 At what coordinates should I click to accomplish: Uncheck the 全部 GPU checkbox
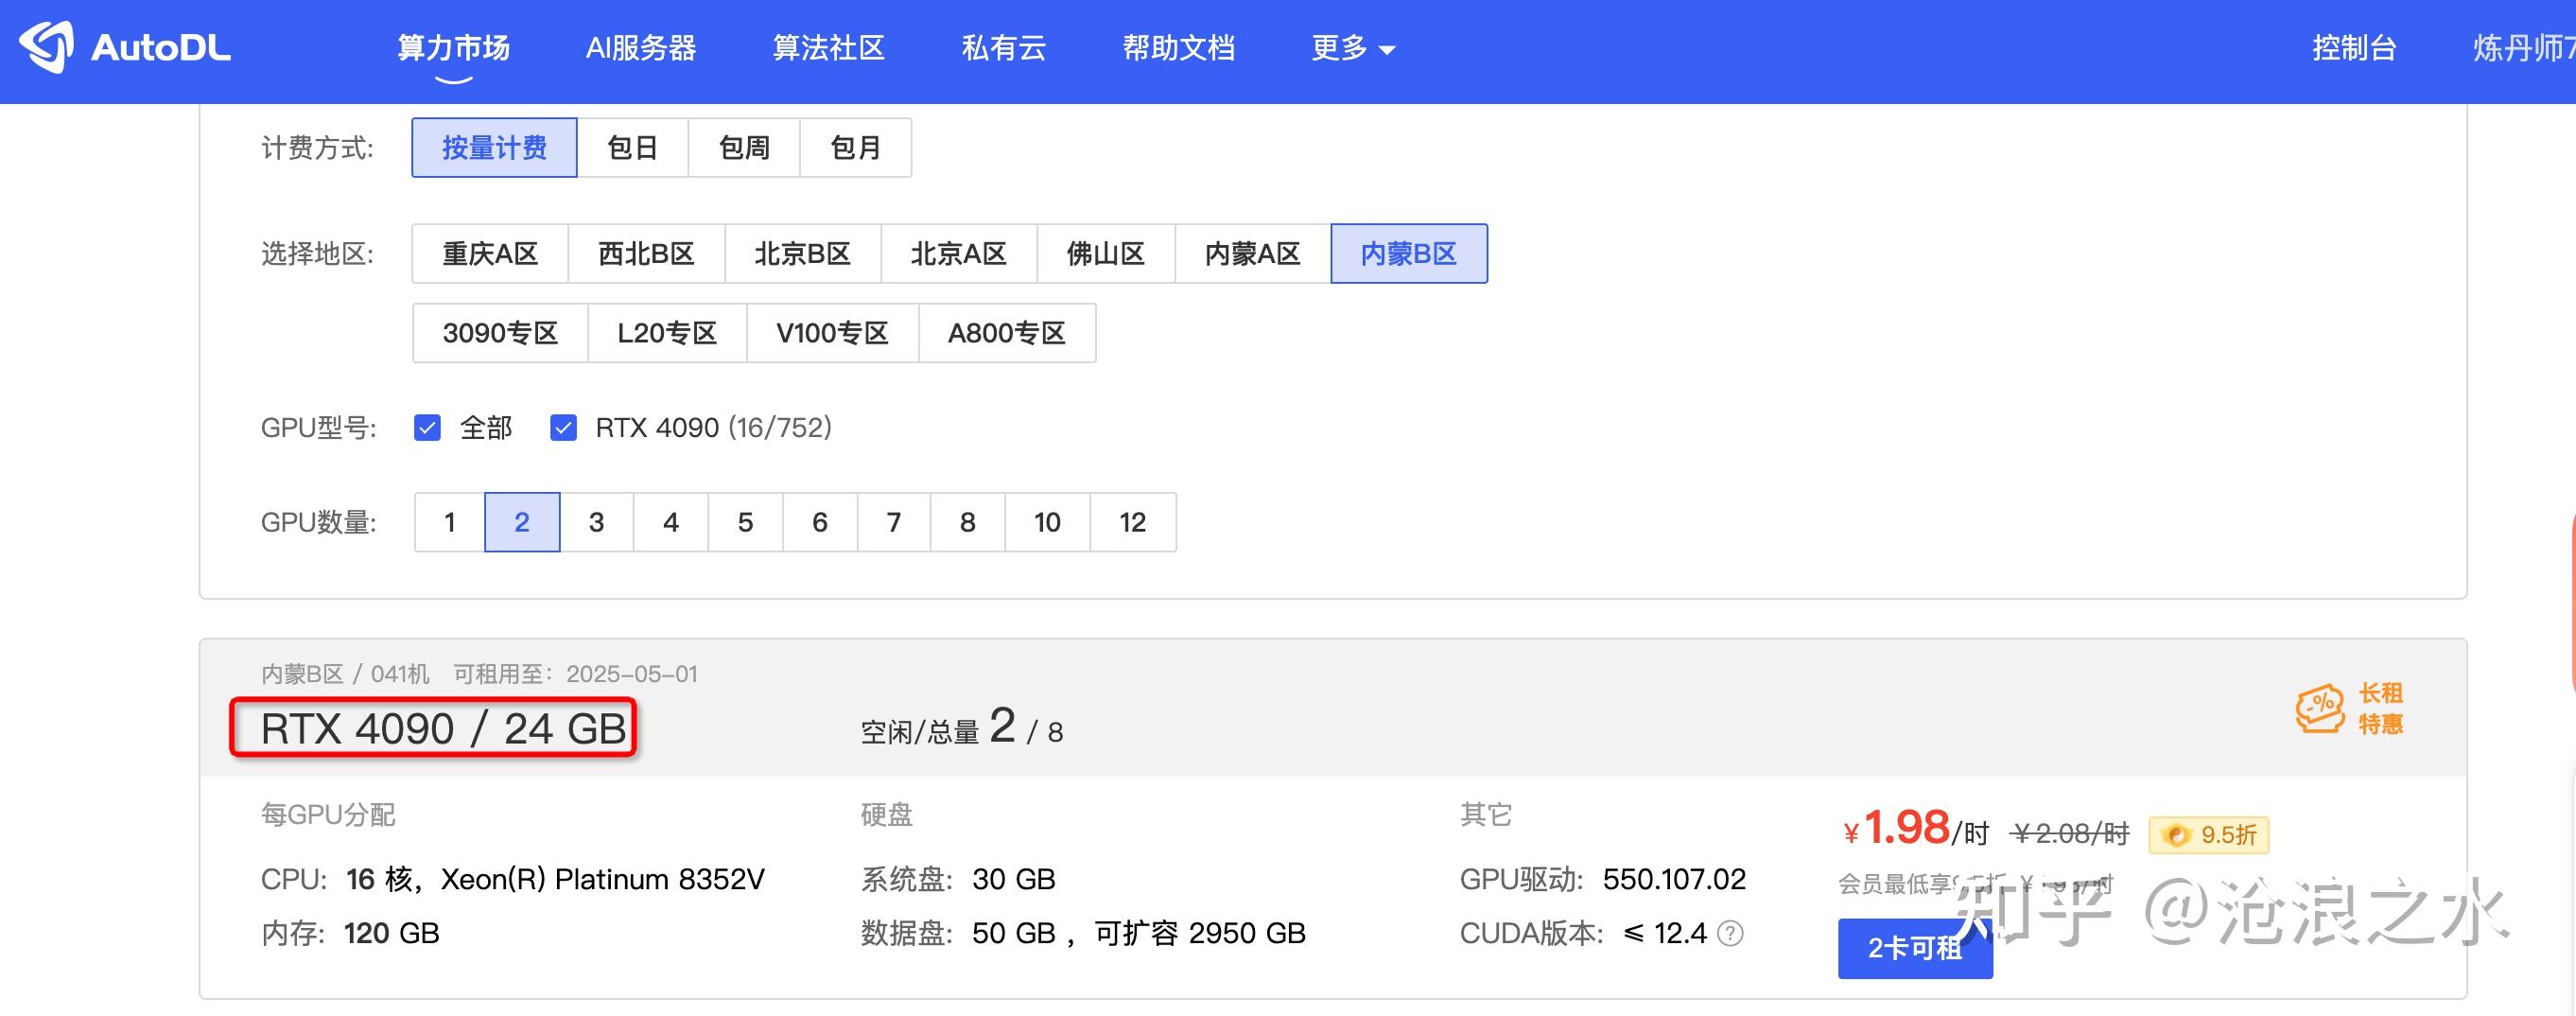point(428,427)
